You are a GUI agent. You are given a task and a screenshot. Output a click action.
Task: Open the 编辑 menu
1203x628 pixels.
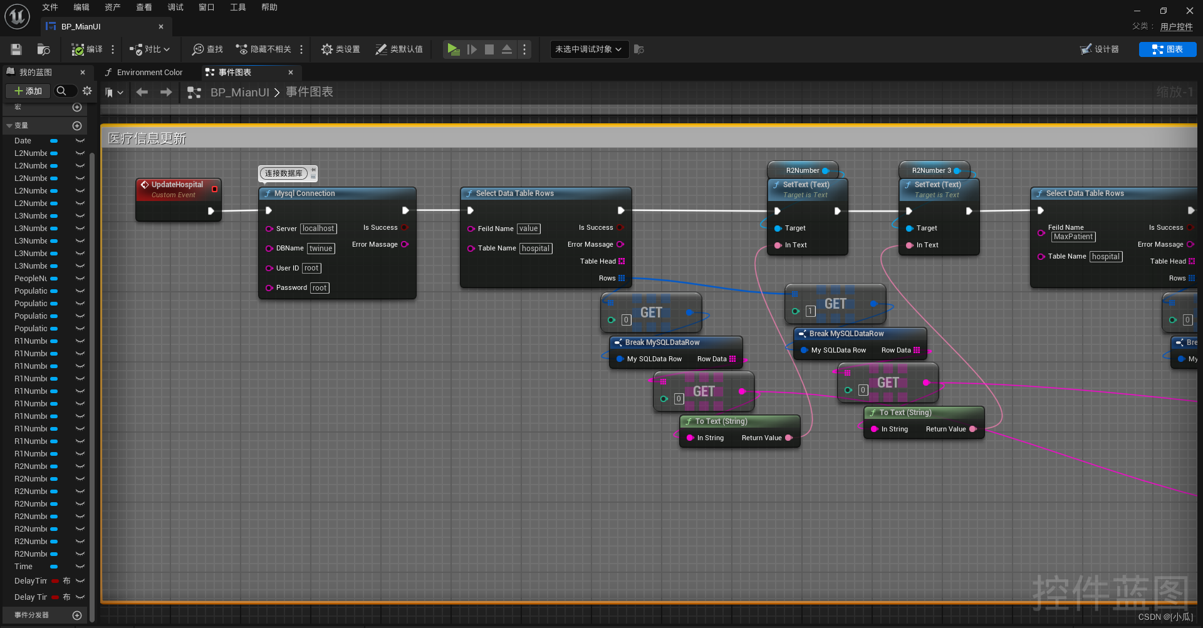(81, 8)
